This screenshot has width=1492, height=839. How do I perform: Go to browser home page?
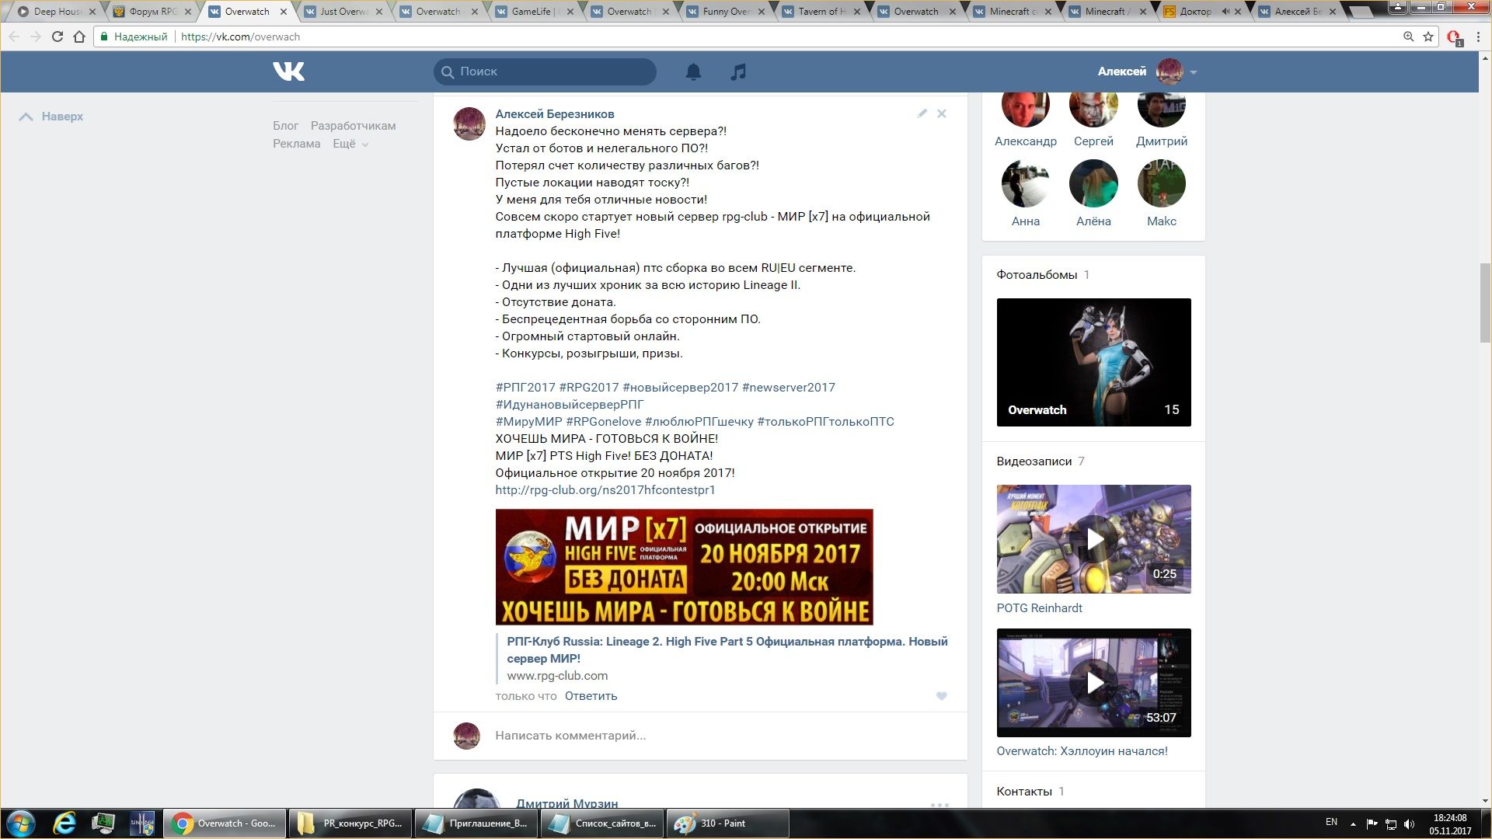pos(79,37)
